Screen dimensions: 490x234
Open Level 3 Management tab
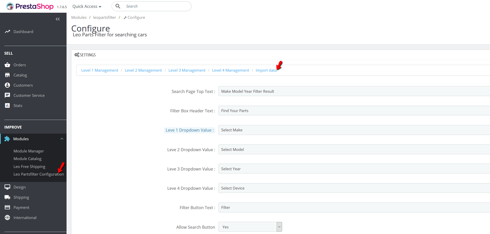pyautogui.click(x=187, y=70)
